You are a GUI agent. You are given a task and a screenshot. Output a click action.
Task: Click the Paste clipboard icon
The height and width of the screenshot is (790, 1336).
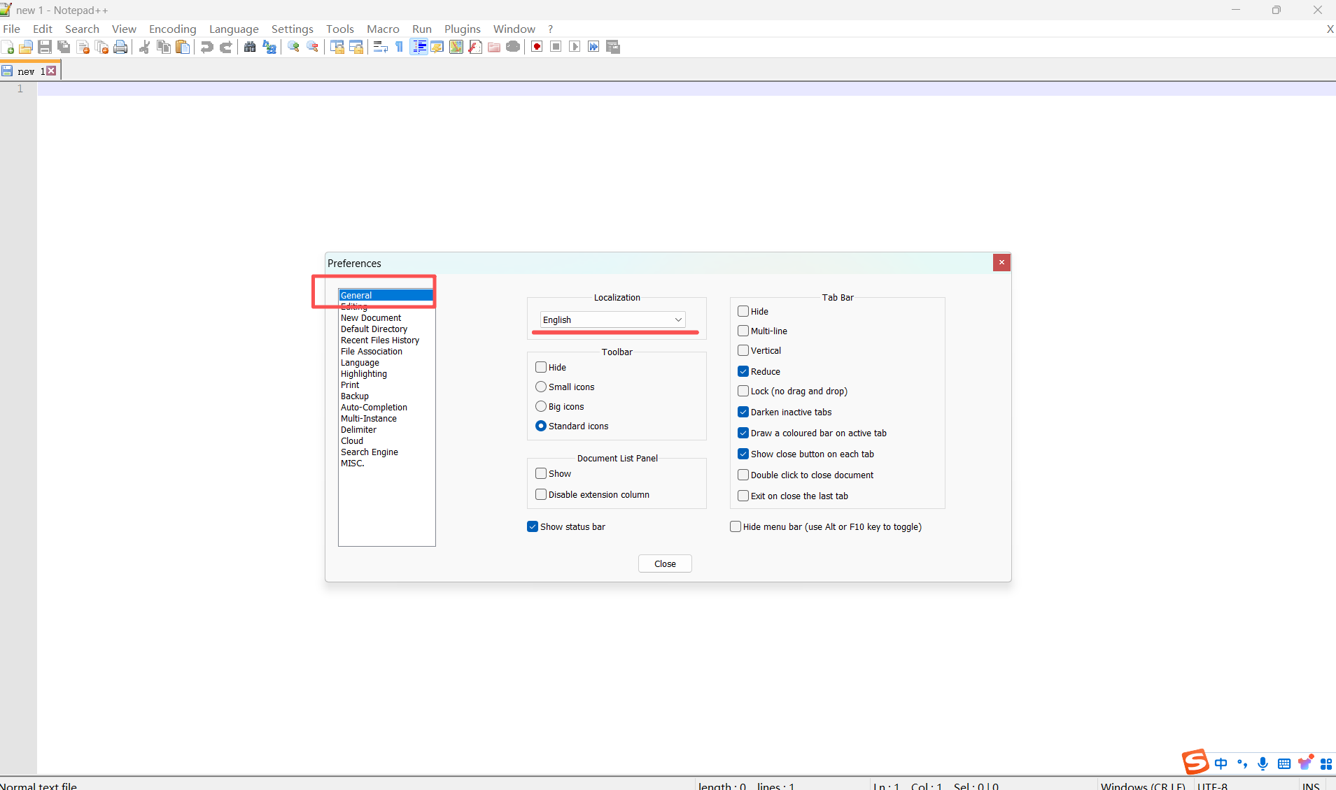[183, 47]
